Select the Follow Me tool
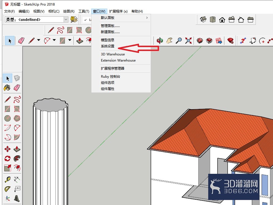273x205 pixels. tap(17, 158)
